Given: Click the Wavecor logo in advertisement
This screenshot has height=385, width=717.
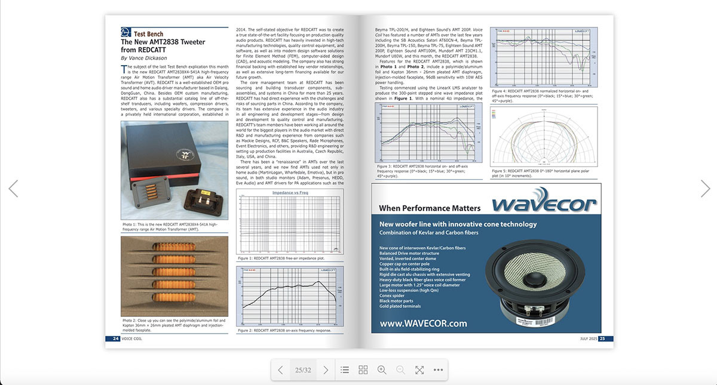Looking at the screenshot, I should (x=544, y=202).
